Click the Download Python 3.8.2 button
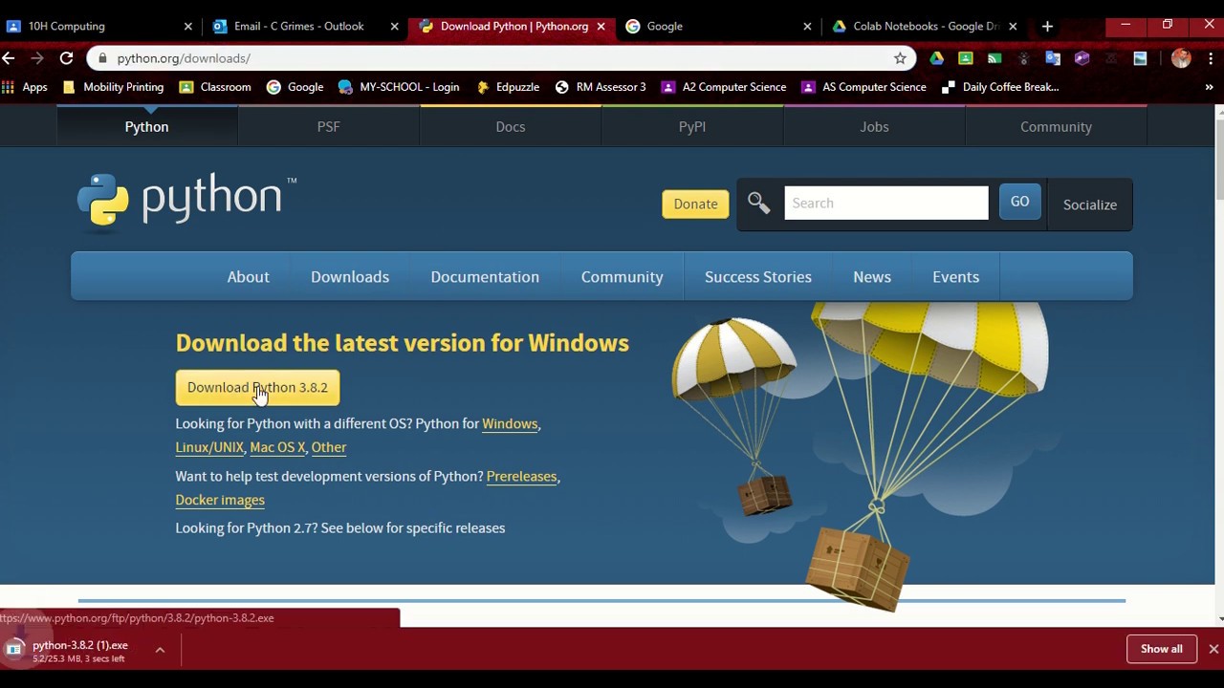 pyautogui.click(x=257, y=387)
